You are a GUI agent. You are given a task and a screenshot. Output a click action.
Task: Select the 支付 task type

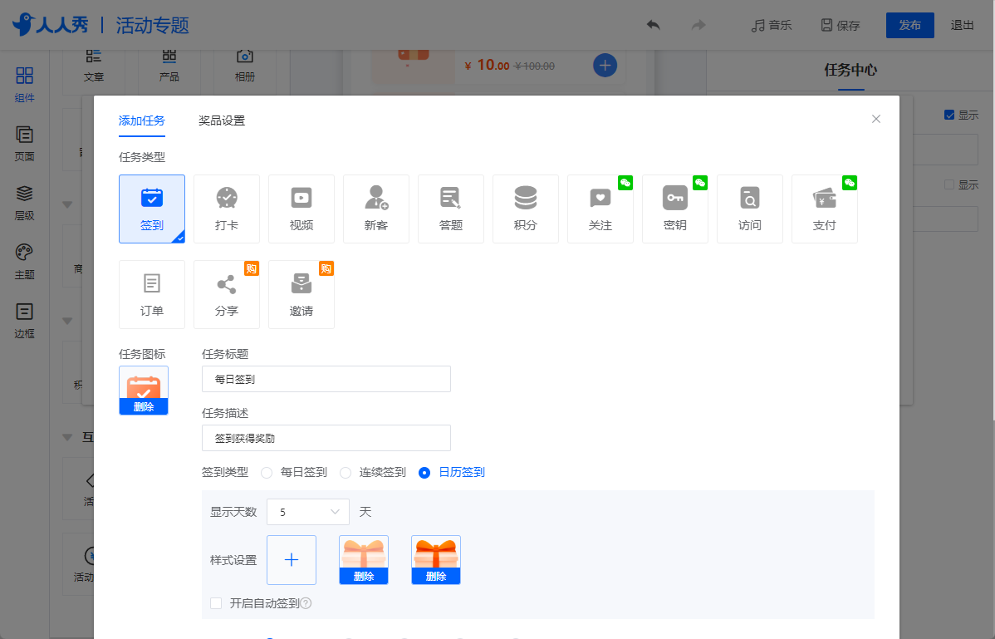tap(825, 209)
